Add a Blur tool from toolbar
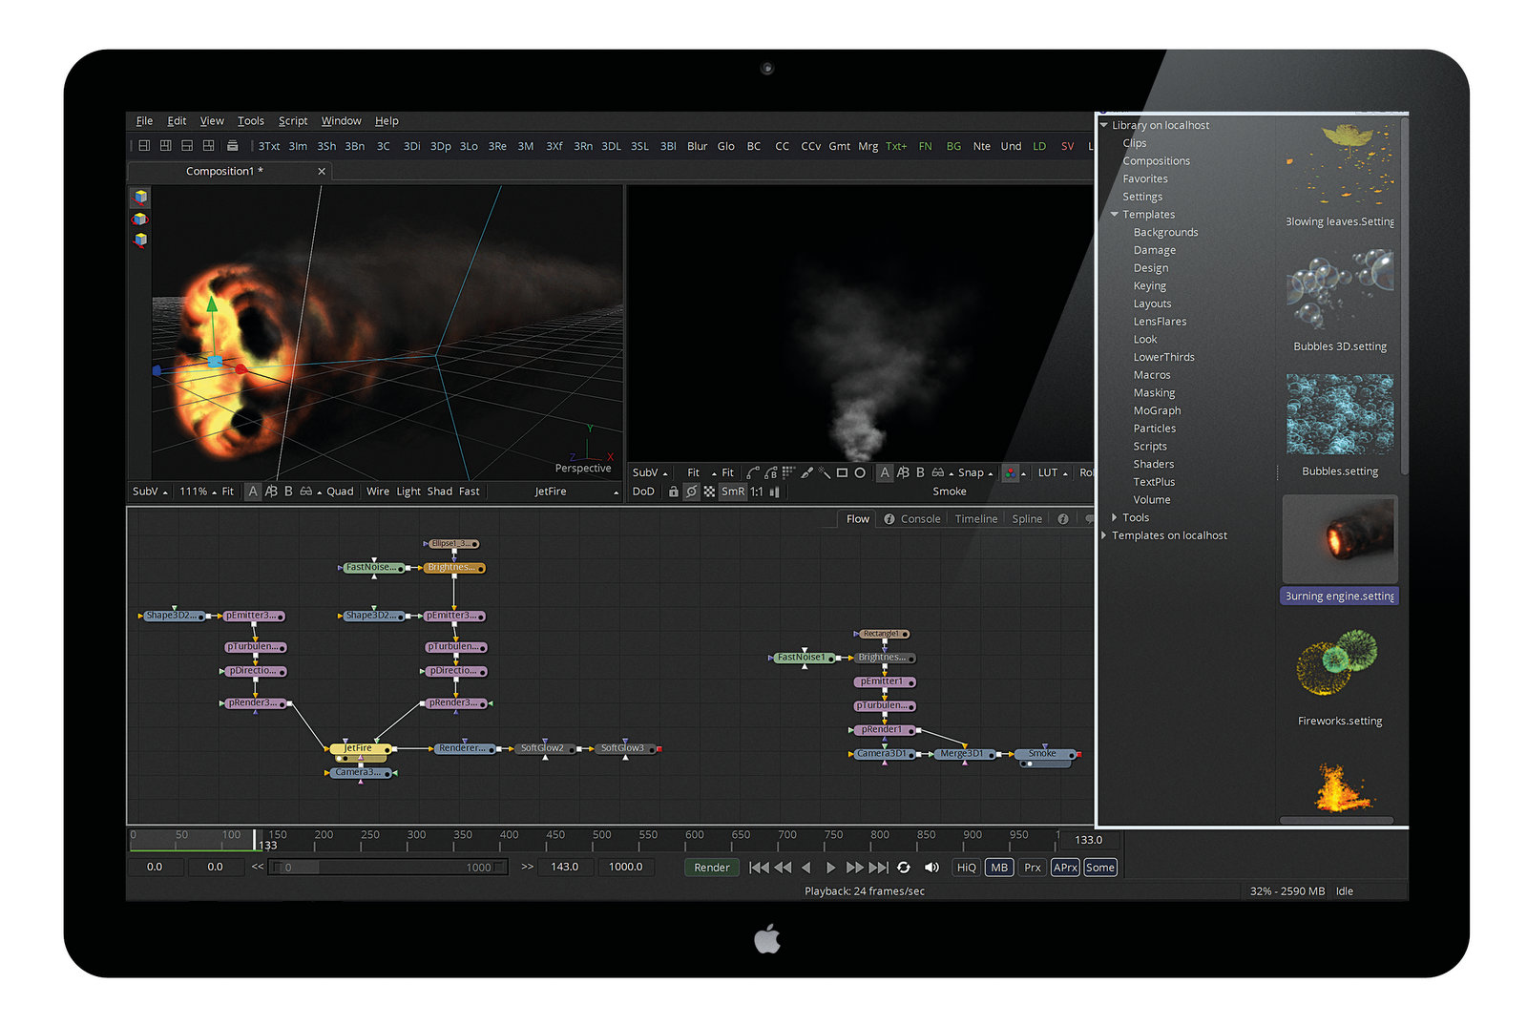1527x1026 pixels. 697,146
